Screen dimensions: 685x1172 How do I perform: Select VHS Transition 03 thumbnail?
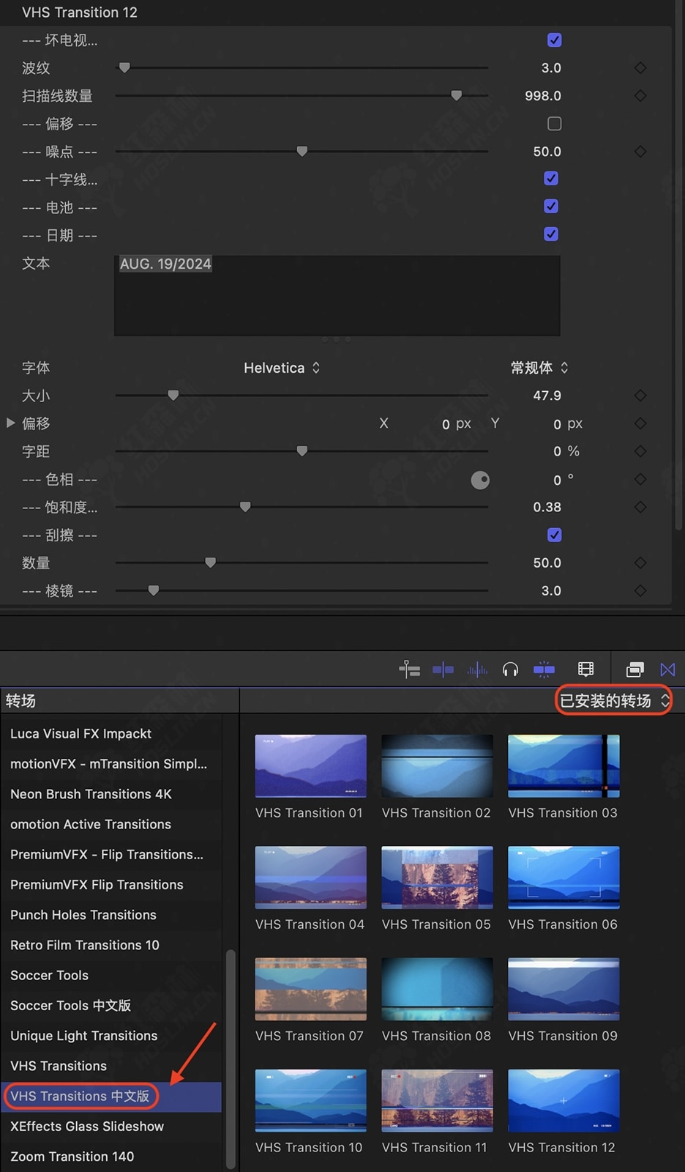(x=564, y=765)
